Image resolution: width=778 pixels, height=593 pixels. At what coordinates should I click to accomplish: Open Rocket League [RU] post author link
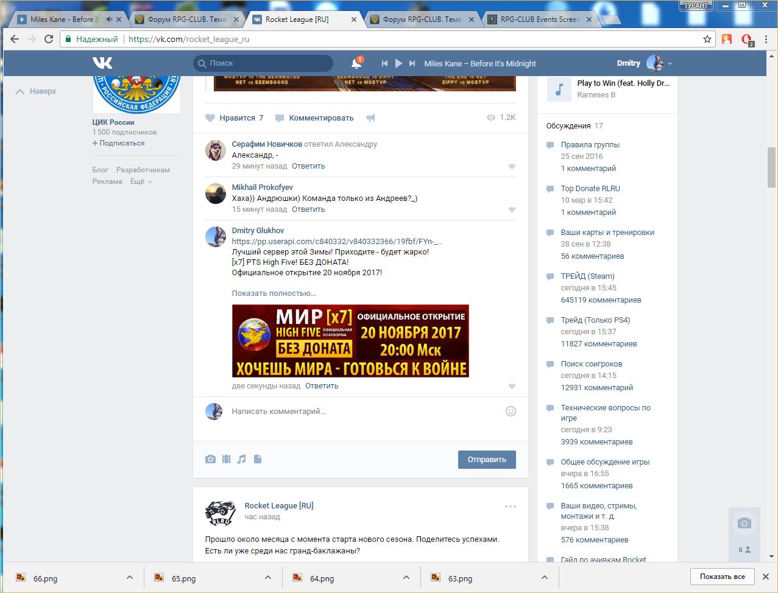pyautogui.click(x=279, y=506)
